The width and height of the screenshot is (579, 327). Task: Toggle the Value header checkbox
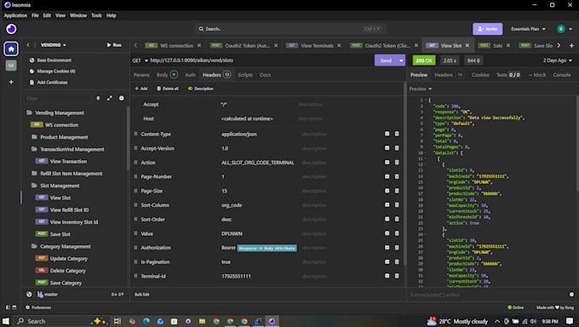(x=387, y=233)
